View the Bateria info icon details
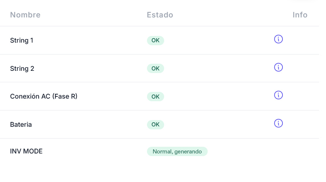The image size is (326, 182). pos(278,123)
